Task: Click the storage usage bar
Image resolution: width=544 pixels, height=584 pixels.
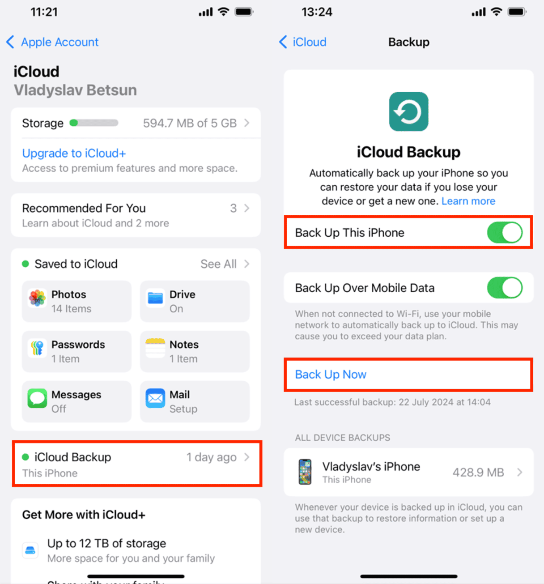Action: click(x=94, y=123)
